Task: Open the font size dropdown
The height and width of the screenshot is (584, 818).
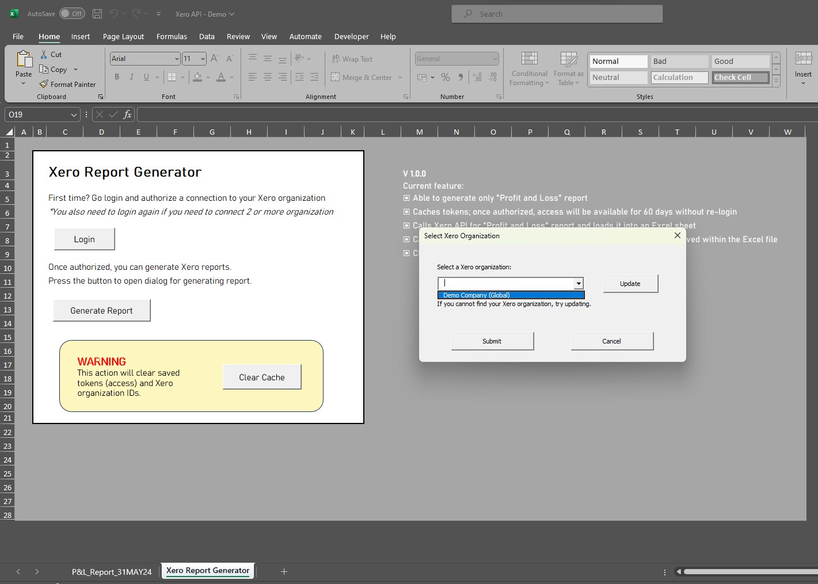Action: coord(203,59)
